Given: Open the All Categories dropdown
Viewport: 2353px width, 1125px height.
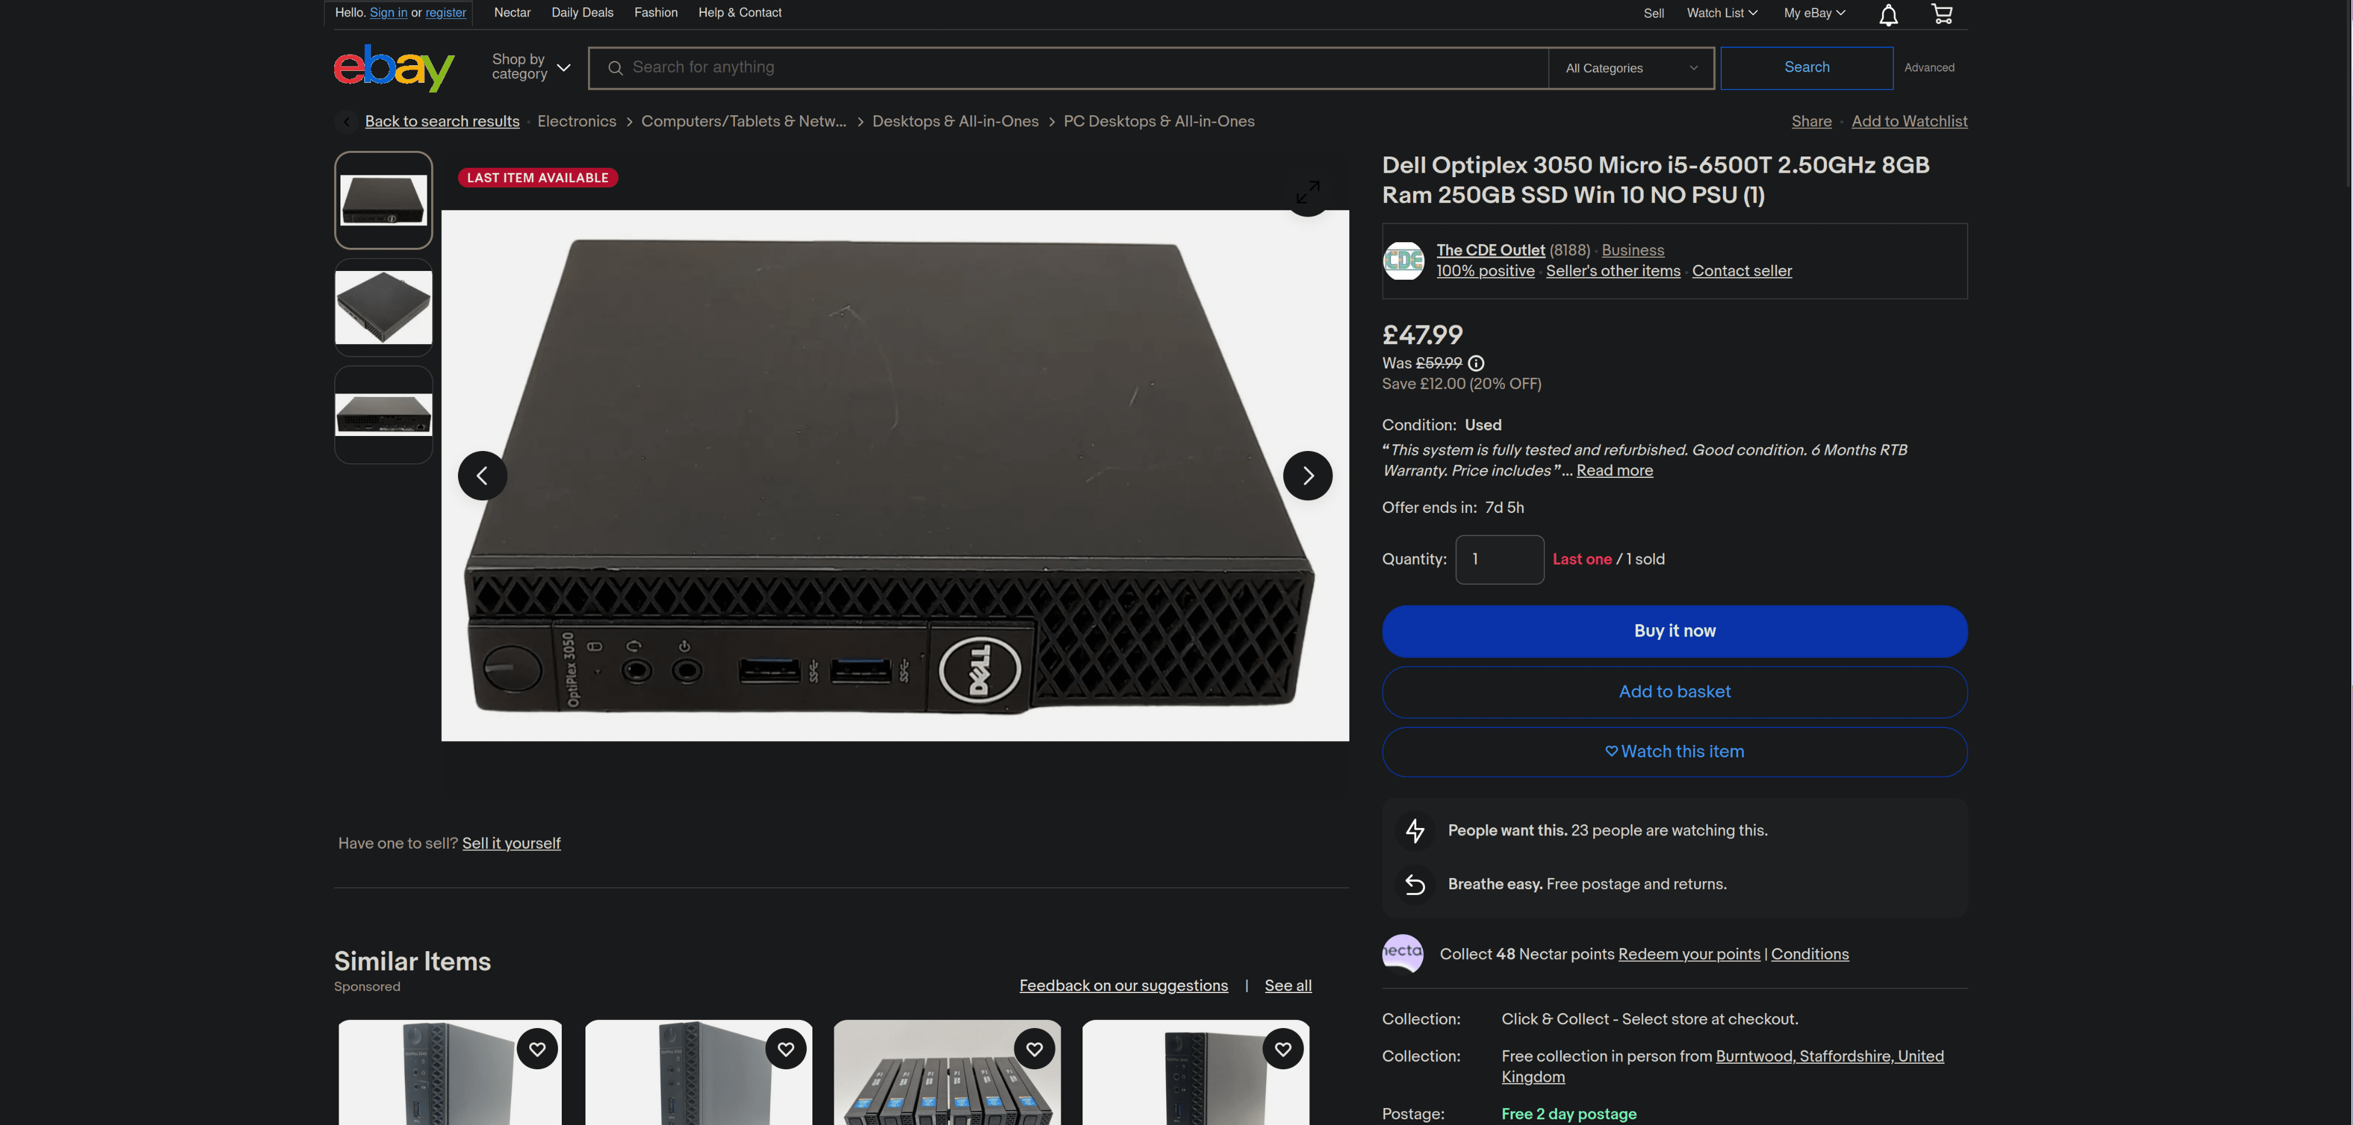Looking at the screenshot, I should tap(1631, 69).
